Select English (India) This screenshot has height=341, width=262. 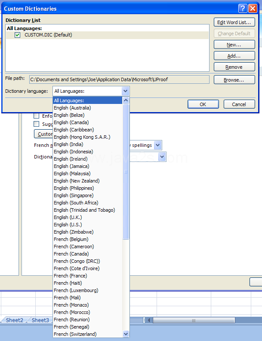(88, 144)
